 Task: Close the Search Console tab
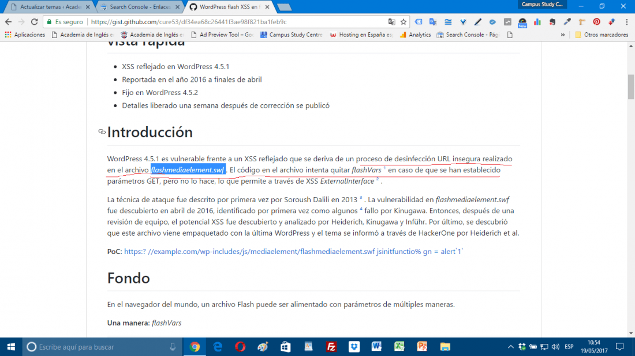(x=177, y=7)
